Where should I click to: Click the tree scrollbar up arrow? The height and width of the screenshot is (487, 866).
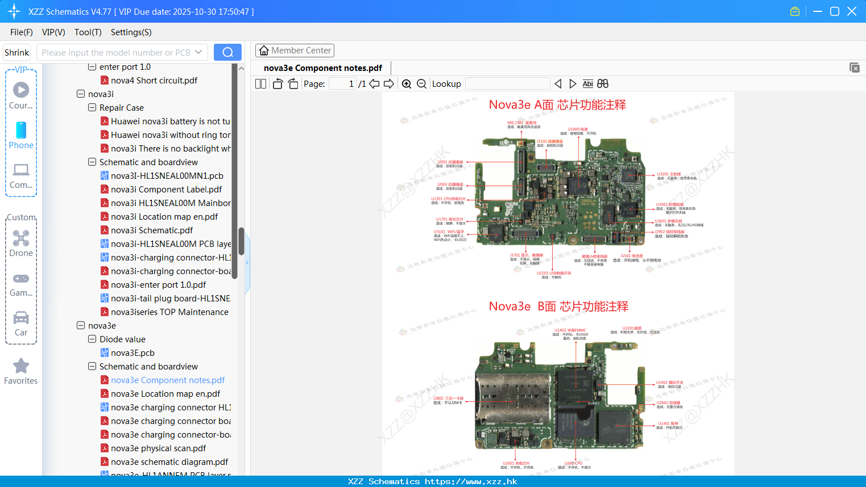241,68
